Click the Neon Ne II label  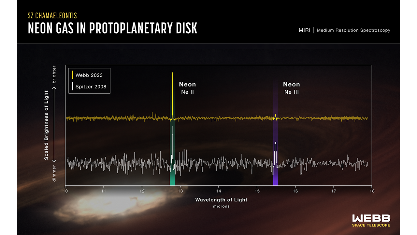(187, 88)
